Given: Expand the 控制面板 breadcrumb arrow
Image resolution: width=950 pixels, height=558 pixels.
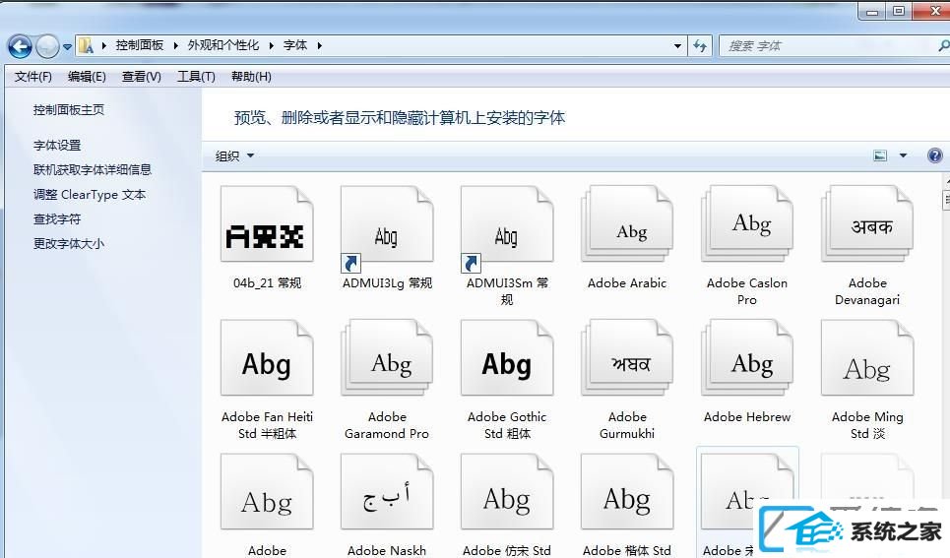Looking at the screenshot, I should click(175, 45).
